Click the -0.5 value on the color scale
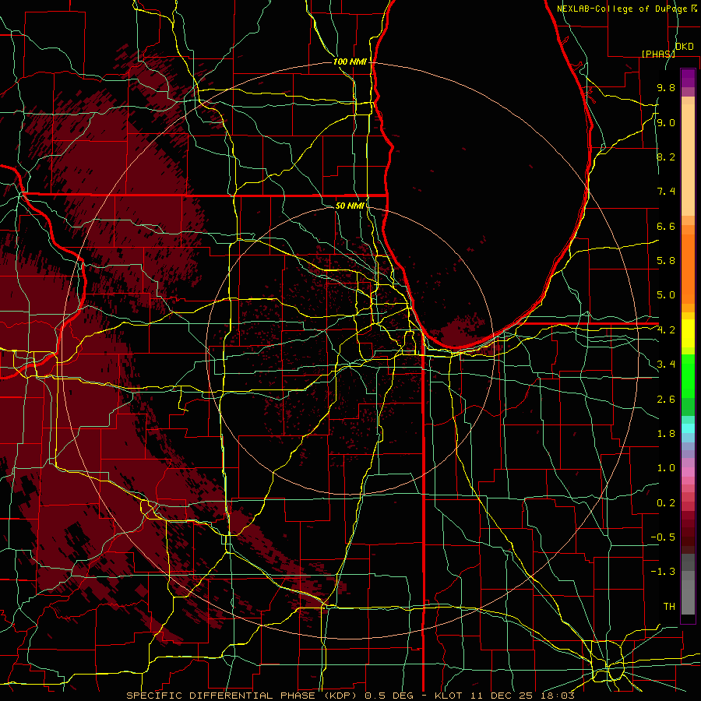 [x=663, y=537]
